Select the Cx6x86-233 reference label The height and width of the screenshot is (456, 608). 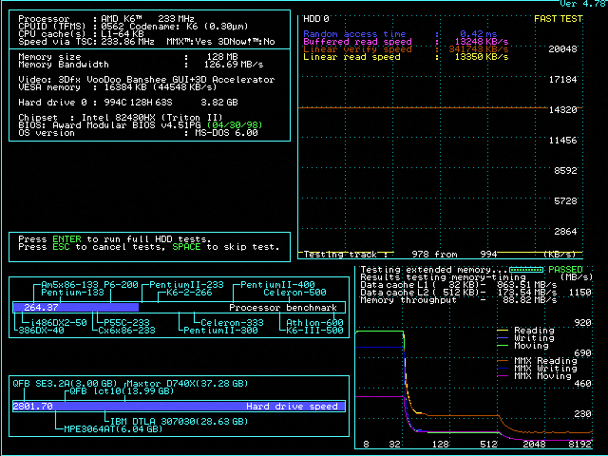(x=126, y=331)
